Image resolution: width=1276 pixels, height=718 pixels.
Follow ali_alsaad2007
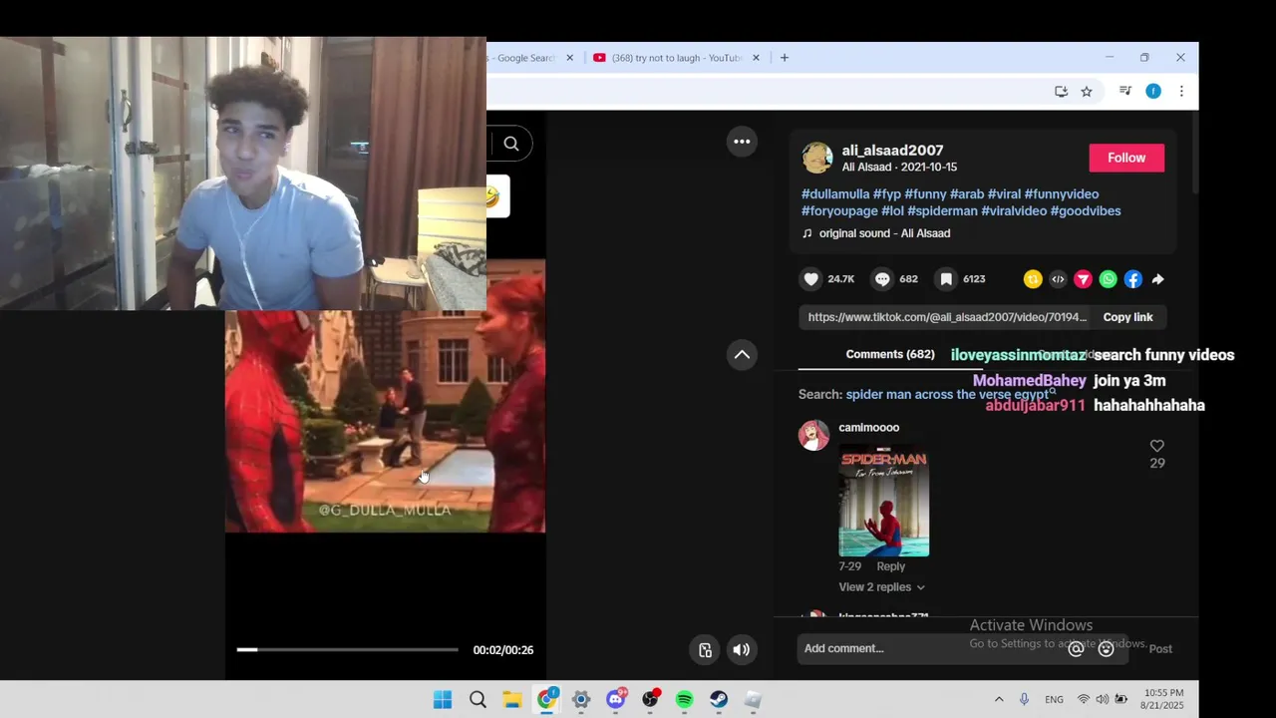click(x=1126, y=158)
